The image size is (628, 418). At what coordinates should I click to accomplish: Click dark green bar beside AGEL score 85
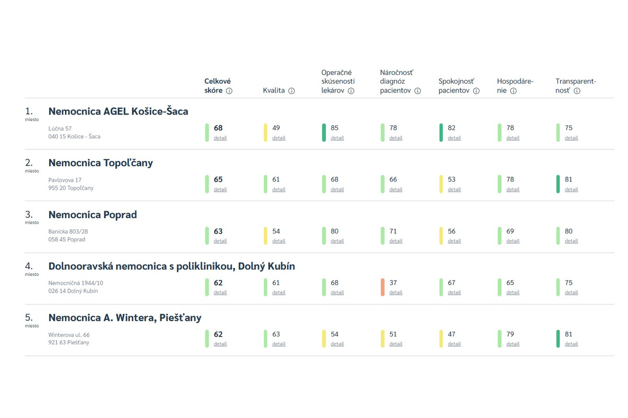[324, 132]
